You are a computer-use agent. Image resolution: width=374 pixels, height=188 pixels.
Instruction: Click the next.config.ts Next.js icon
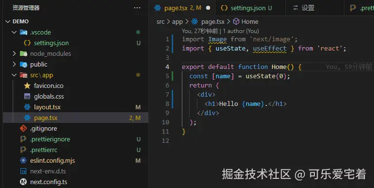click(23, 182)
